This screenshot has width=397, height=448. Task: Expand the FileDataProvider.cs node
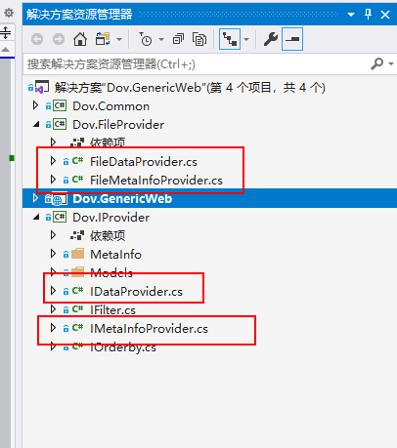click(53, 161)
